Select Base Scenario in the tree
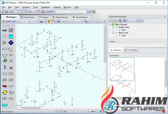The height and width of the screenshot is (114, 168). 121,24
